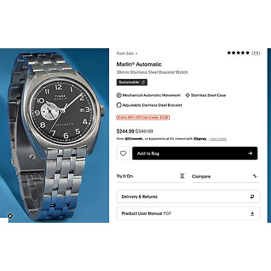This screenshot has height=271, width=271.
Task: Click the Adjustable Stainless Steel Bracelet icon
Action: pyautogui.click(x=119, y=105)
